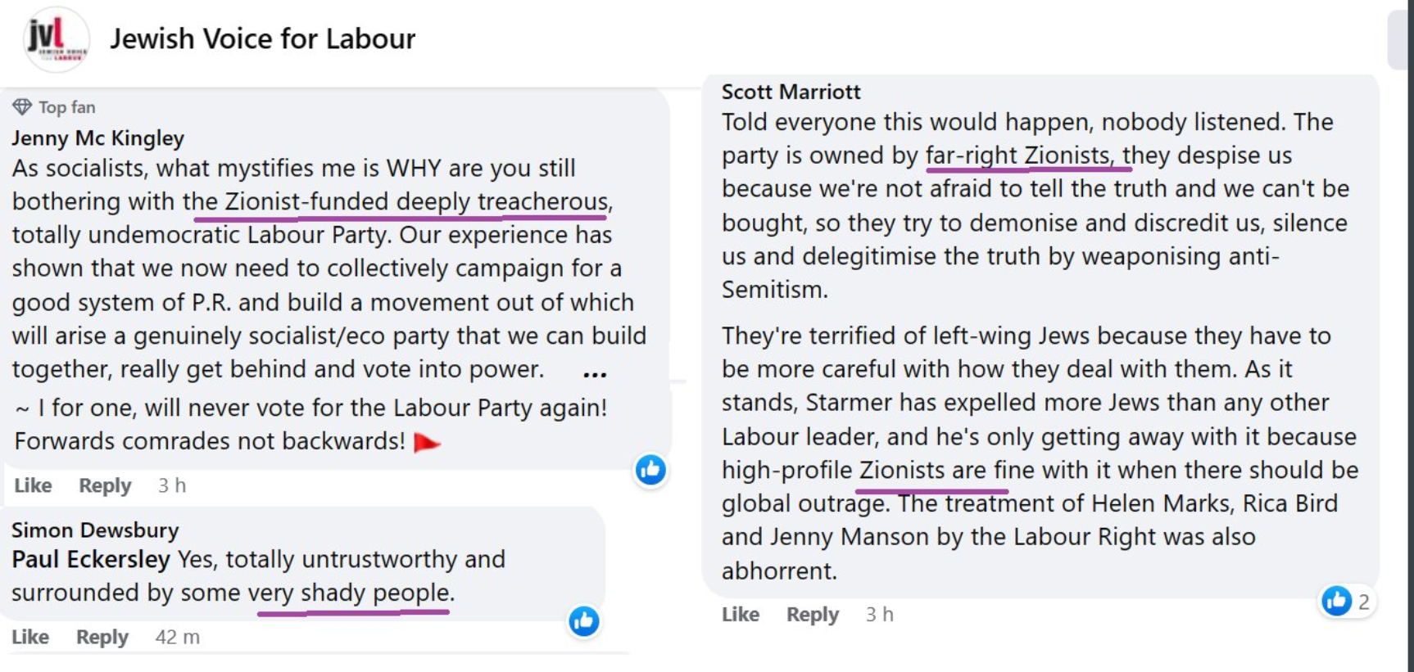Viewport: 1414px width, 672px height.
Task: View thumbs-up reaction on Simon's comment
Action: click(584, 621)
